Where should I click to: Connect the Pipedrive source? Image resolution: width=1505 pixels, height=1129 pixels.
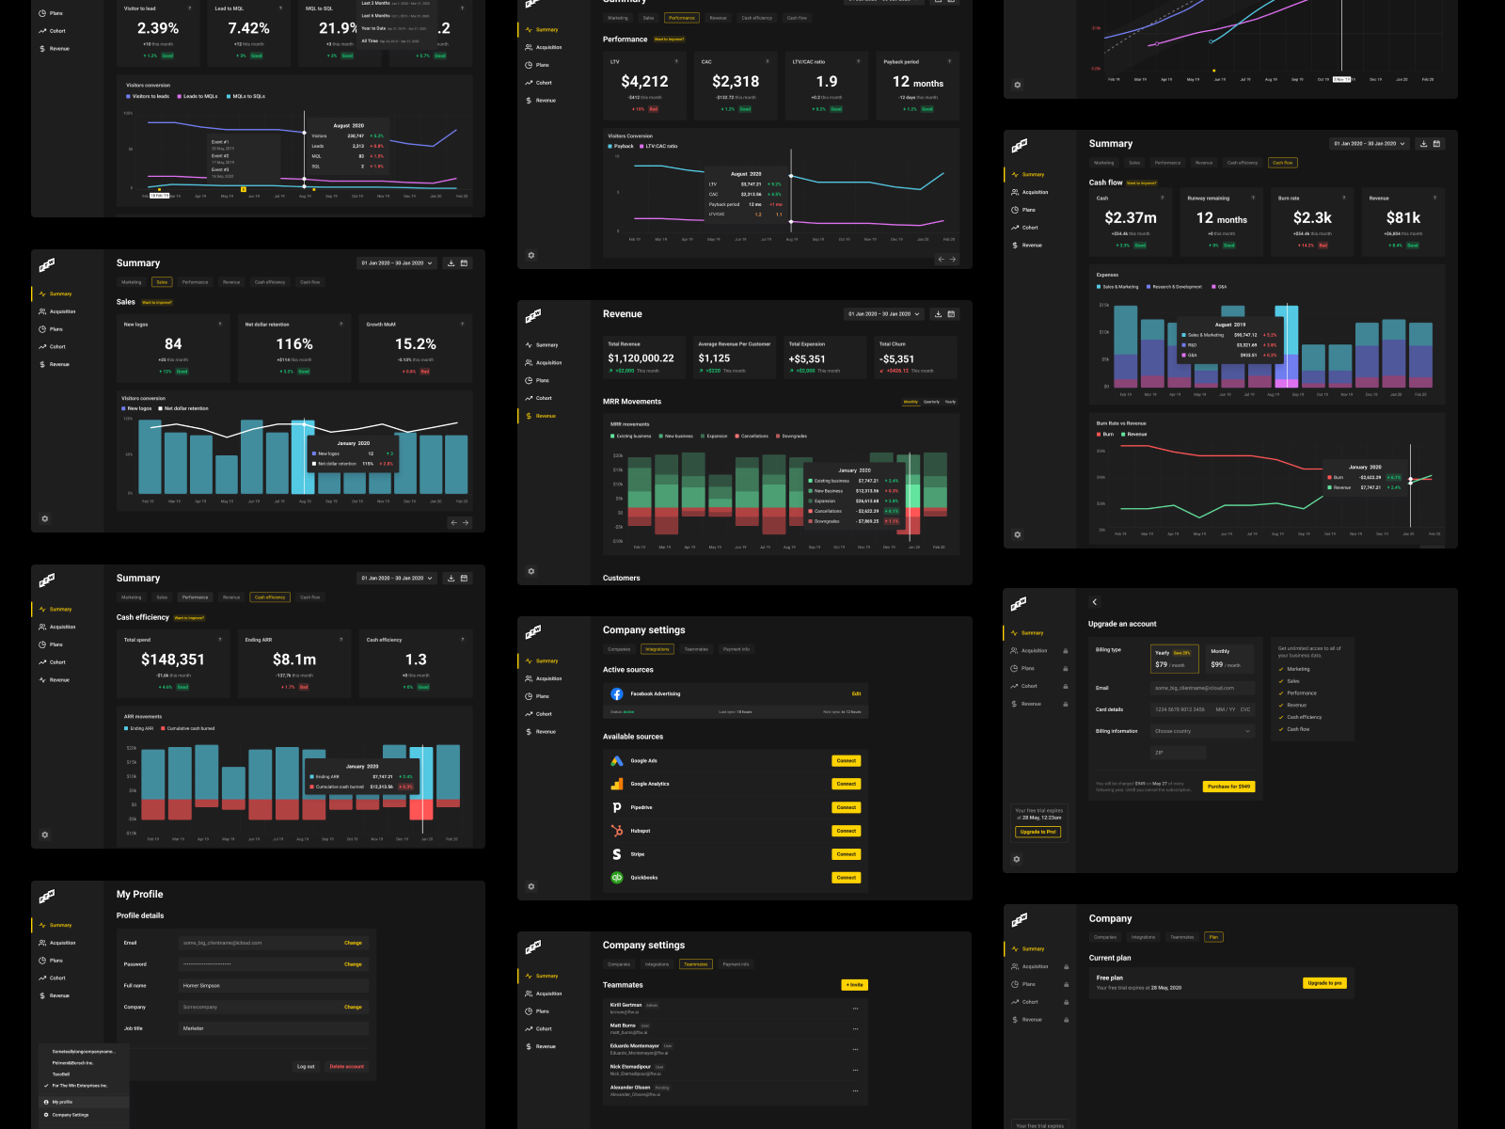[847, 807]
